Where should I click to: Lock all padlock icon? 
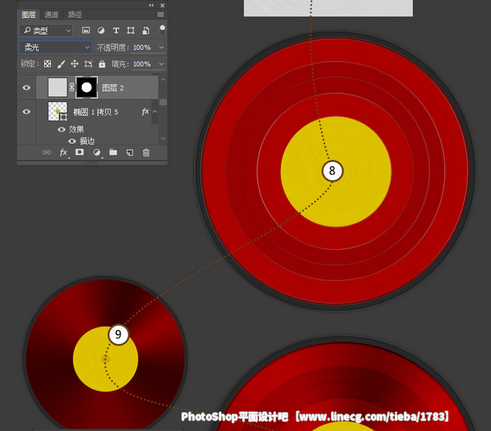tap(102, 64)
